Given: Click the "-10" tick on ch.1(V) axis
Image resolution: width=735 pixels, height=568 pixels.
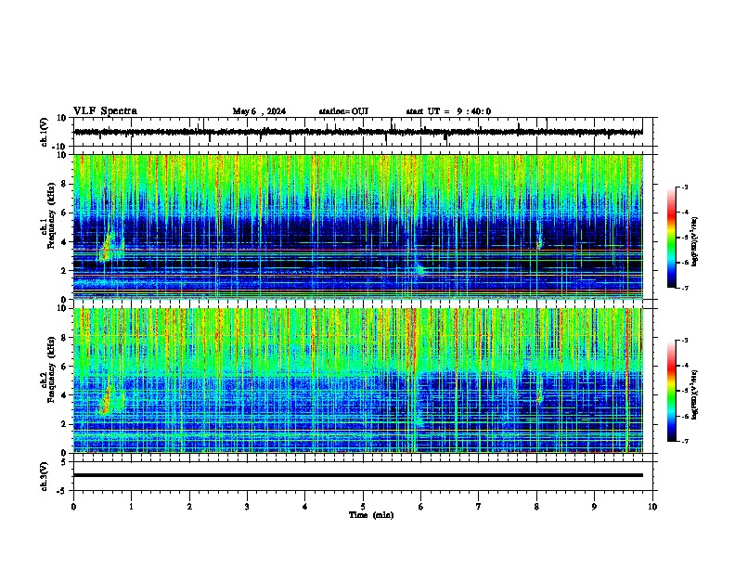Looking at the screenshot, I should click(60, 147).
